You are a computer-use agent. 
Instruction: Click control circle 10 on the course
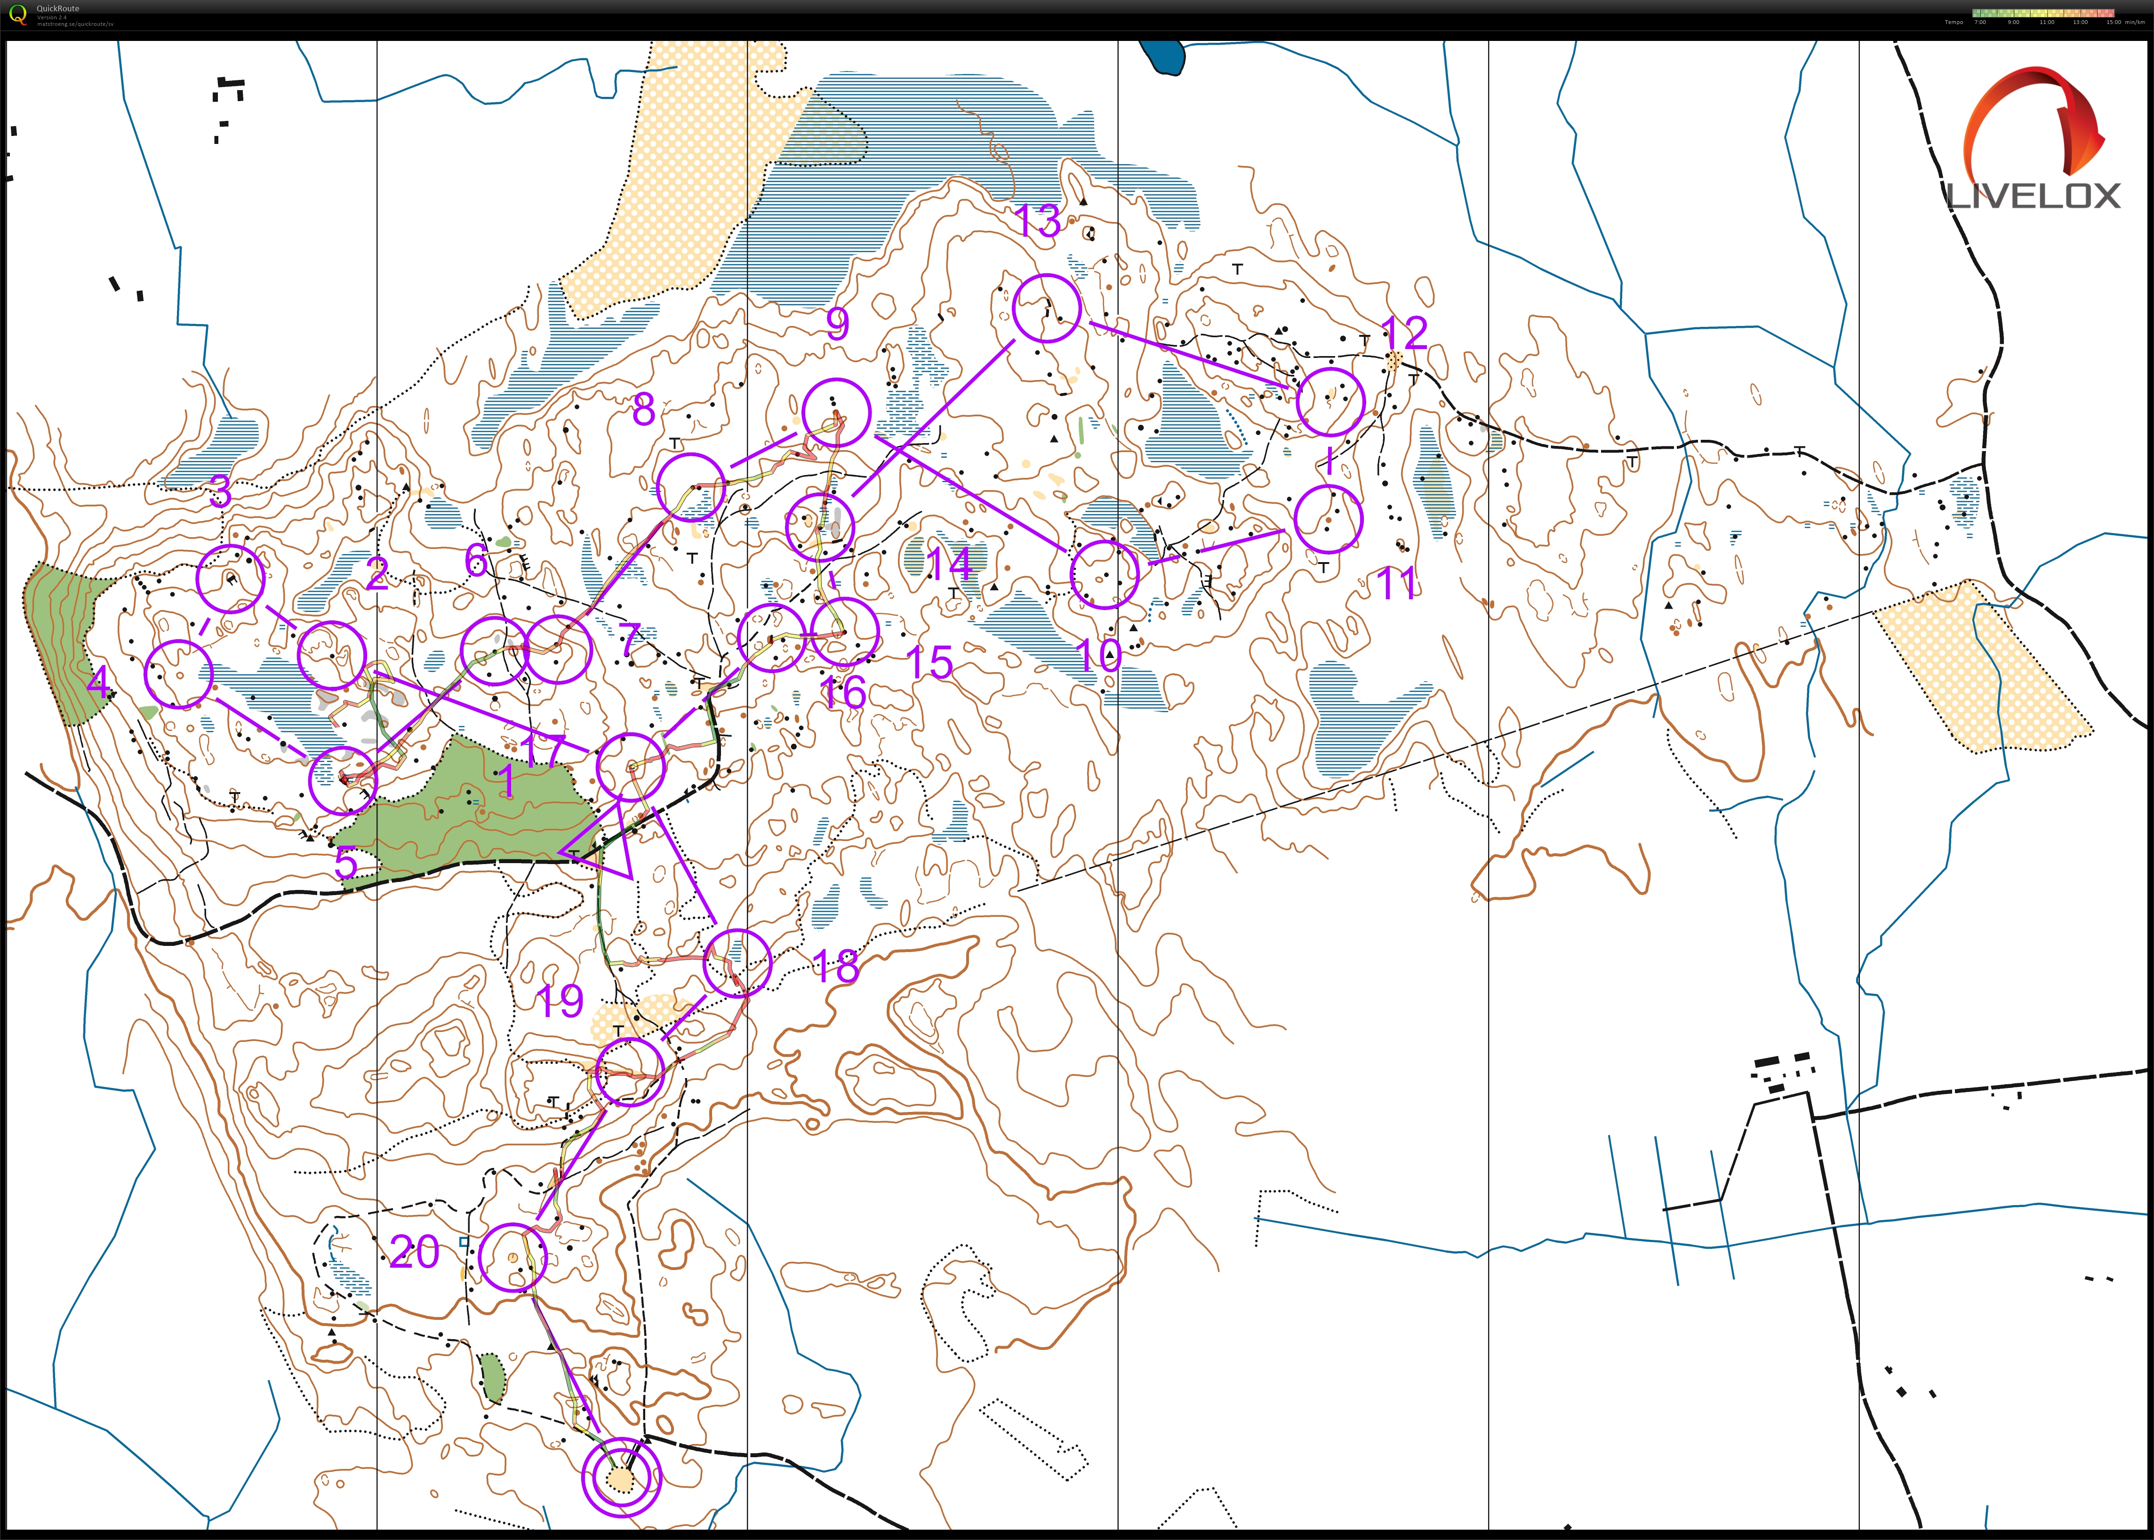coord(1104,575)
